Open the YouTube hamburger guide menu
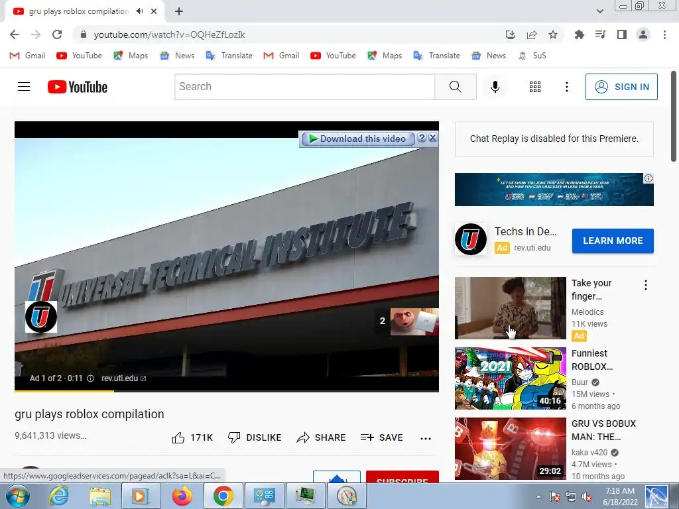Viewport: 679px width, 509px height. [24, 87]
